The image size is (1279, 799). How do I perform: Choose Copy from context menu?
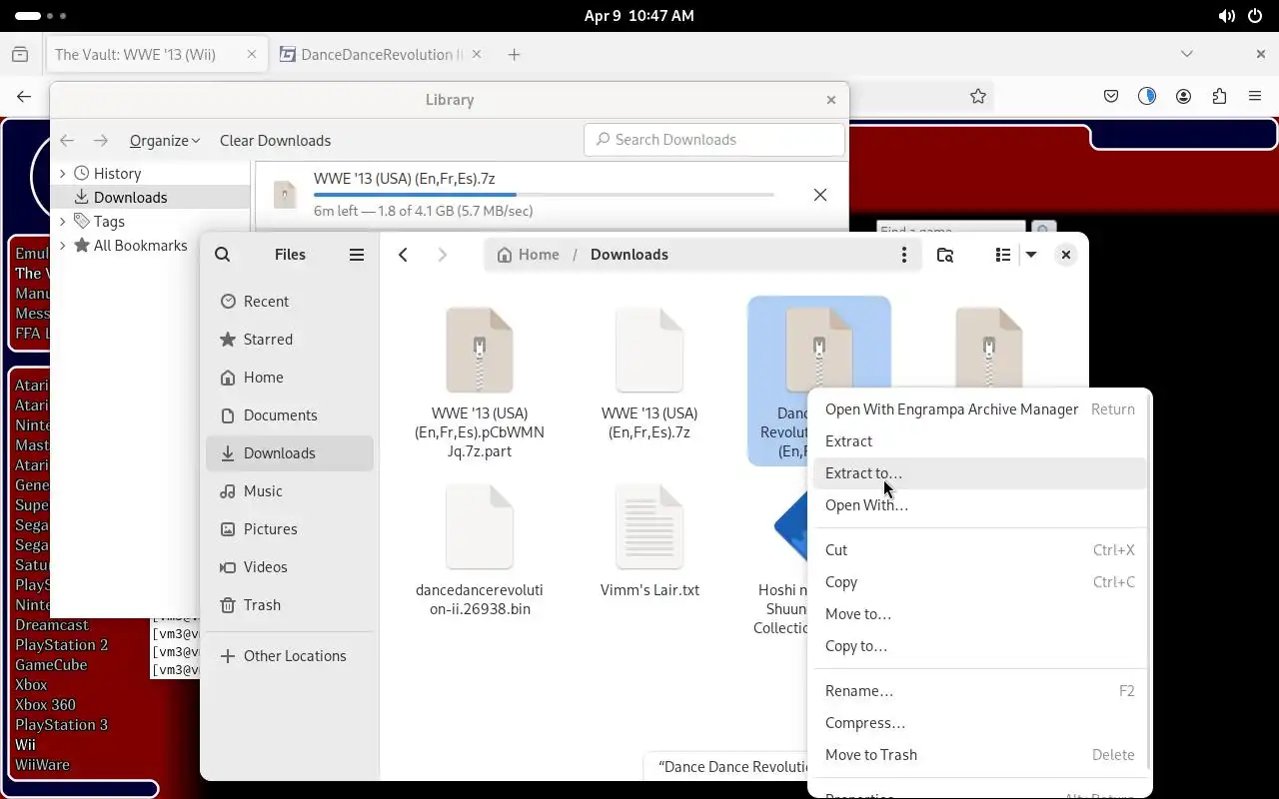[979, 582]
